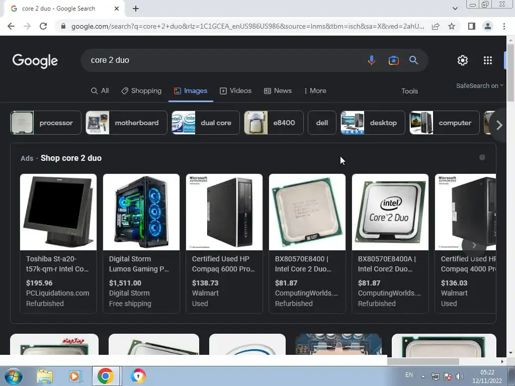Click Chrome icon in taskbar
Viewport: 515px width, 386px height.
click(x=106, y=376)
